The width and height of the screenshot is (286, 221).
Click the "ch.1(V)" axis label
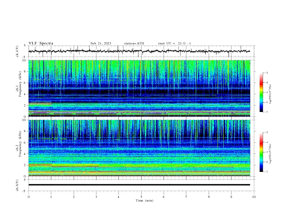[17, 51]
